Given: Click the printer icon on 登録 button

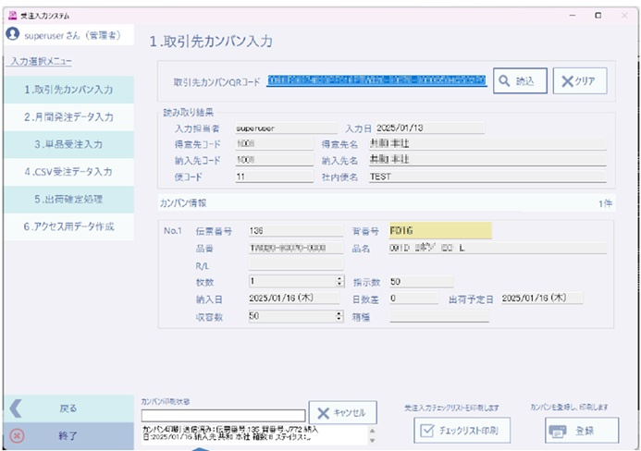Looking at the screenshot, I should click(x=558, y=431).
